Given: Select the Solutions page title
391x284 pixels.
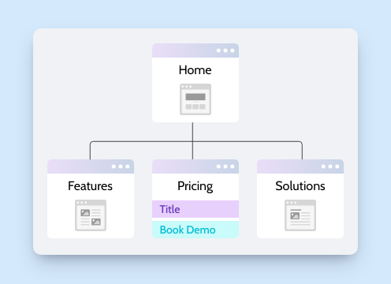Looking at the screenshot, I should (300, 186).
